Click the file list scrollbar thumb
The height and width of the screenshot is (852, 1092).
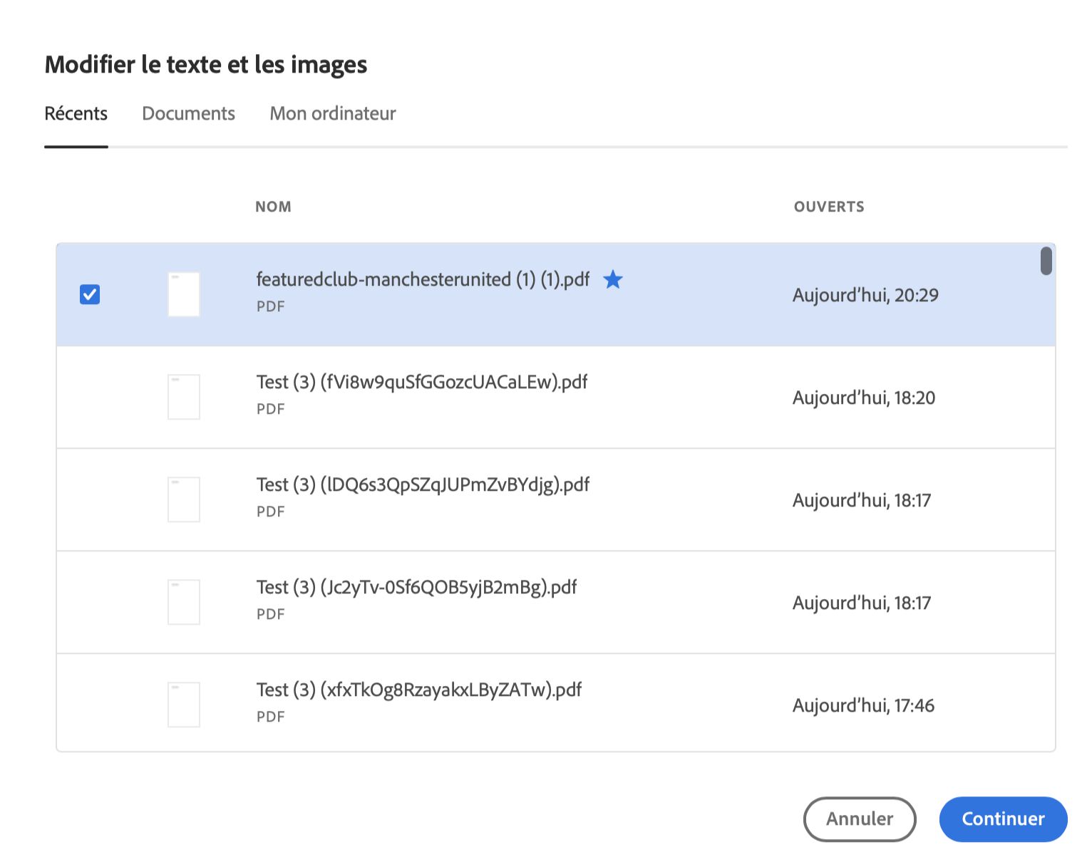pos(1046,261)
